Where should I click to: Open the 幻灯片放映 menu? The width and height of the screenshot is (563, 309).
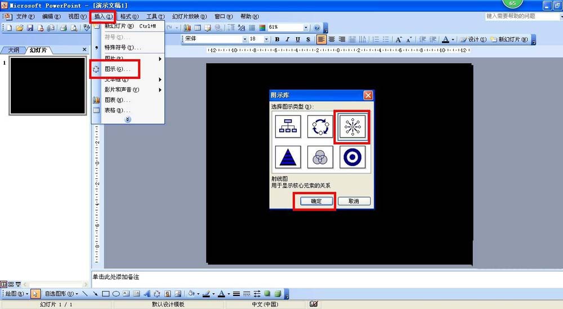[x=189, y=16]
